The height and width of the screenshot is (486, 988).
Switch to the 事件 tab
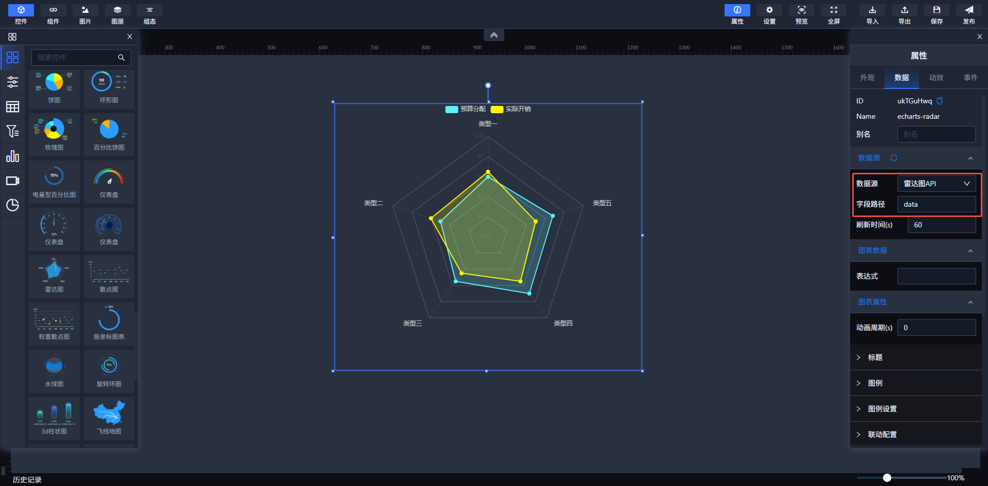pos(971,78)
